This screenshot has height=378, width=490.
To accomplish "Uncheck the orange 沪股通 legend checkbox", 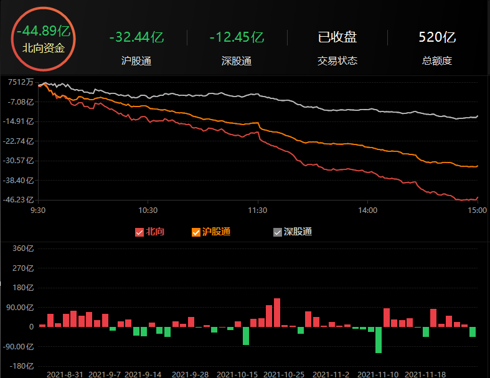I will (x=196, y=232).
